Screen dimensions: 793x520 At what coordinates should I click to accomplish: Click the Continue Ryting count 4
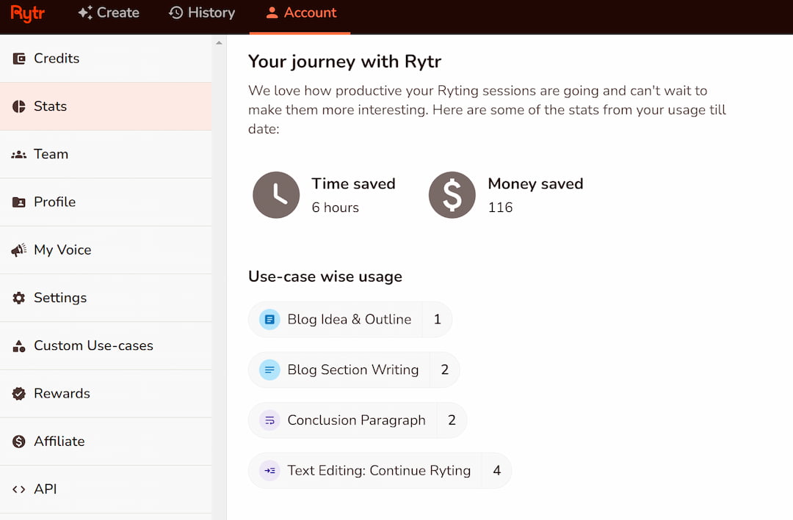(x=497, y=471)
